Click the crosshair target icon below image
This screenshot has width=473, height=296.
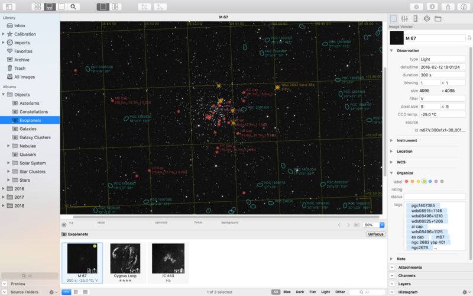(x=64, y=225)
